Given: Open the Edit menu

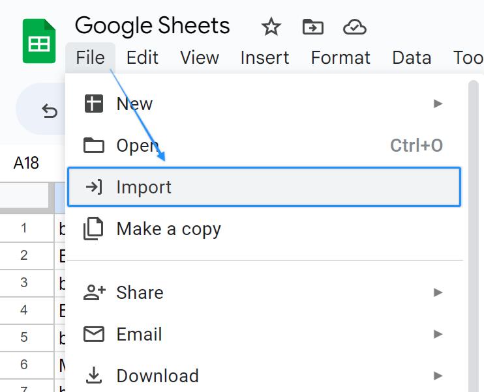Looking at the screenshot, I should 142,58.
